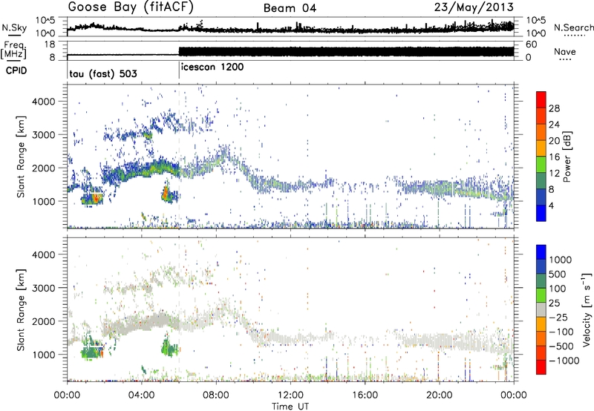Click the "00:00" tick at axis end
Screen dimensions: 594x411
(x=514, y=395)
